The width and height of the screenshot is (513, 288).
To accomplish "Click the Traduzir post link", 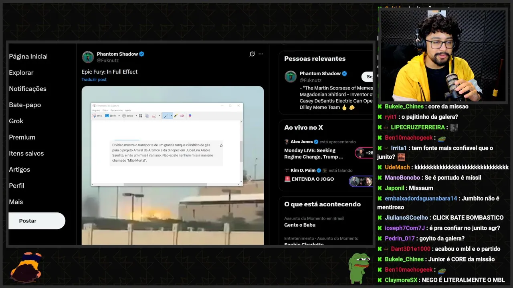I will tap(94, 80).
